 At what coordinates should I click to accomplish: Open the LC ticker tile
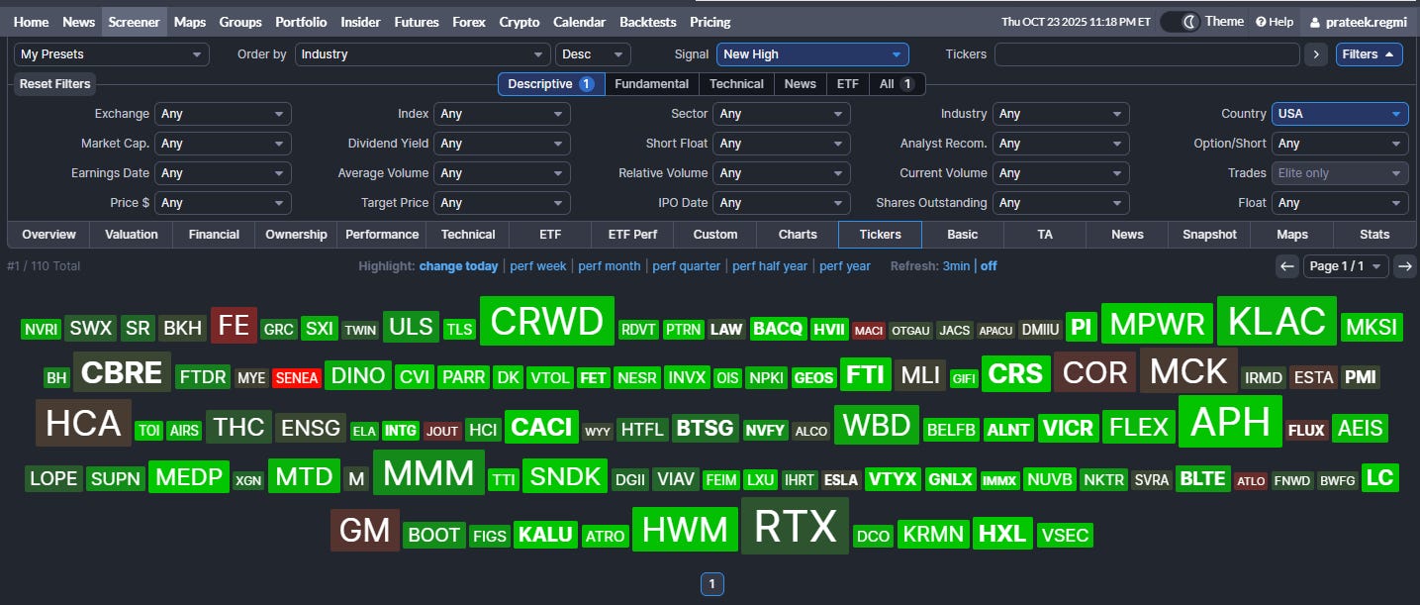pyautogui.click(x=1379, y=478)
